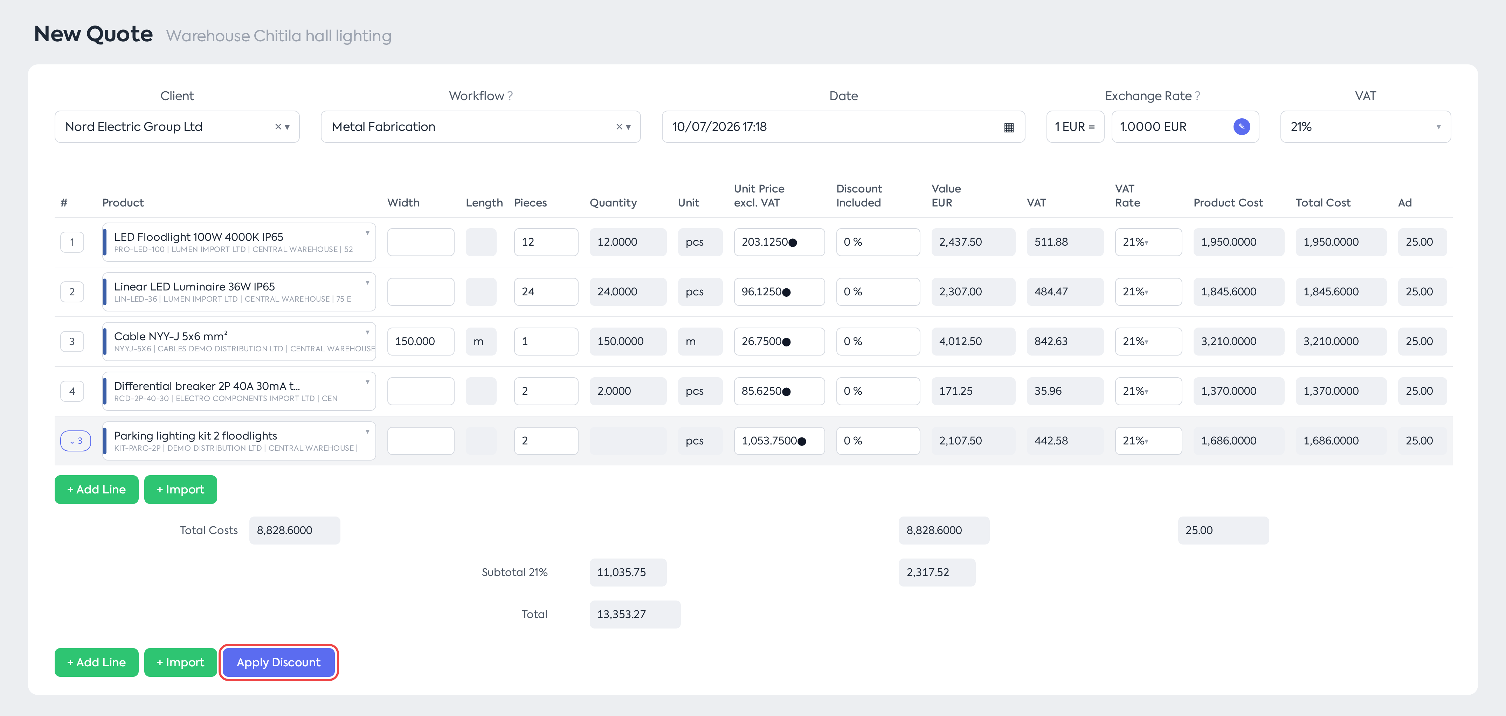1506x716 pixels.
Task: Click the exchange rate edit pencil icon
Action: click(x=1241, y=127)
